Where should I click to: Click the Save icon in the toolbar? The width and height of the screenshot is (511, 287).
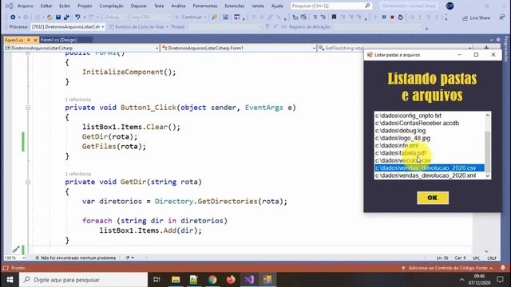tap(58, 17)
